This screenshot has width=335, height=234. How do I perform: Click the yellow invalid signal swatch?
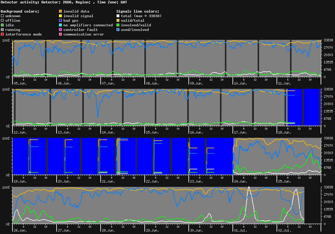tap(61, 16)
